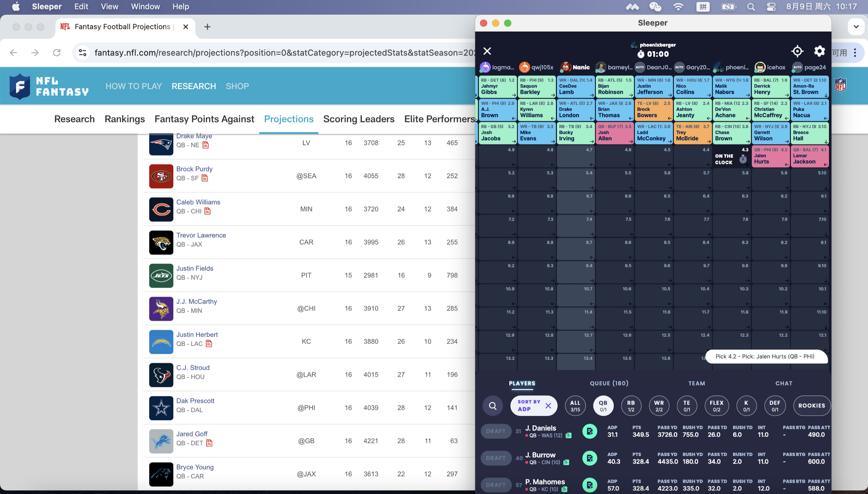The width and height of the screenshot is (868, 494).
Task: Toggle the DEF position filter
Action: pos(775,405)
